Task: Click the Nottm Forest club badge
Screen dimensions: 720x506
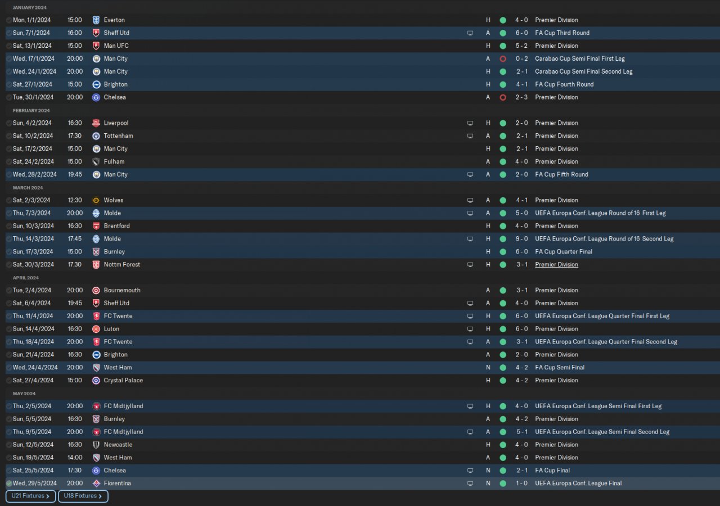Action: click(96, 264)
